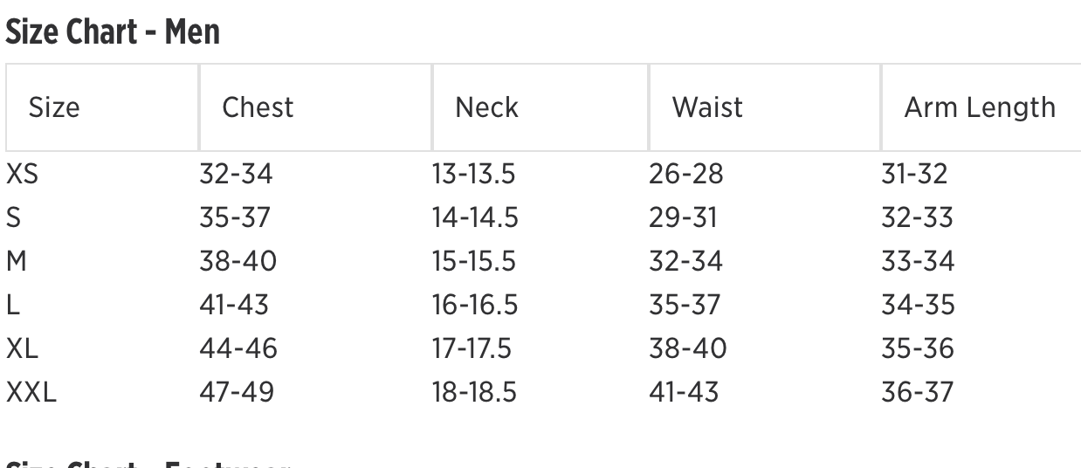The image size is (1081, 468).
Task: Click the XL size row label
Action: point(23,348)
